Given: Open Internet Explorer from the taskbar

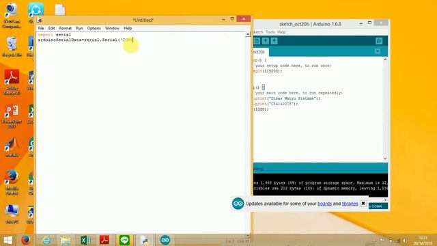Looking at the screenshot, I should (x=46, y=240).
